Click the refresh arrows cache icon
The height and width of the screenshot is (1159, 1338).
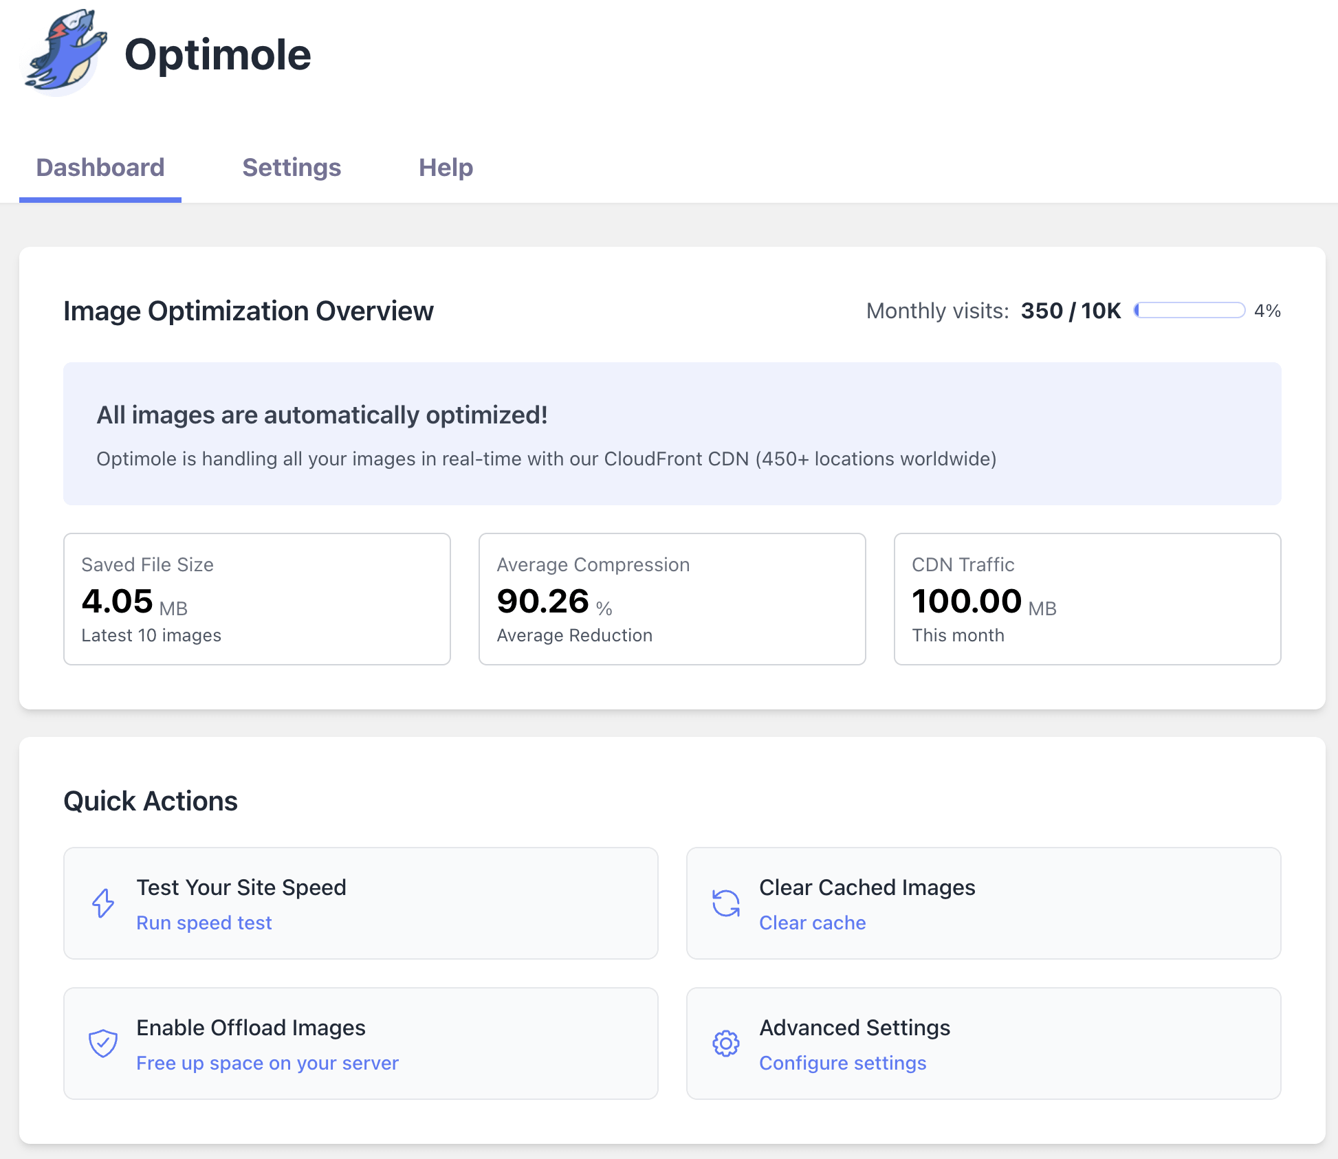pyautogui.click(x=725, y=903)
